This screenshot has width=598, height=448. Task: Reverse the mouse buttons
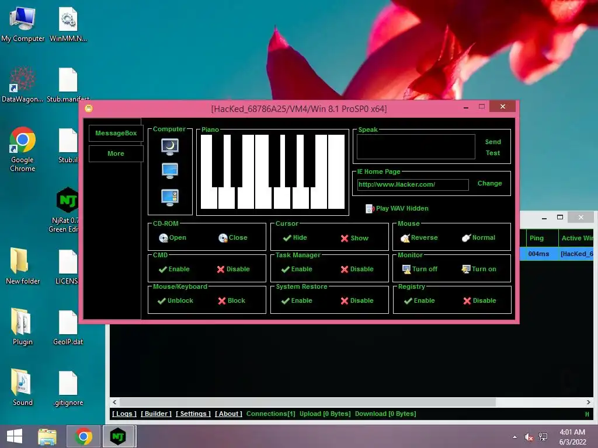click(x=419, y=238)
